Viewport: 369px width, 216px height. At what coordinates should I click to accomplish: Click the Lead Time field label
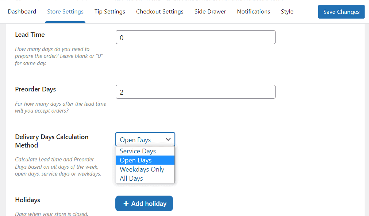pos(30,35)
